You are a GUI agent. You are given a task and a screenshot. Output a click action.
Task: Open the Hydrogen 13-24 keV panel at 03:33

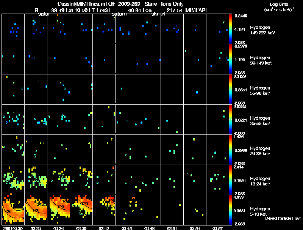[36, 180]
